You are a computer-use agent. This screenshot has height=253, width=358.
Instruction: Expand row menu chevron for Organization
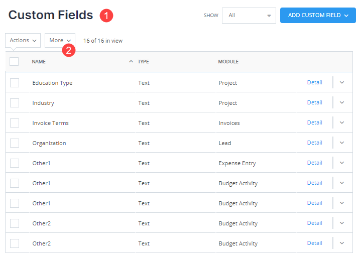[342, 143]
